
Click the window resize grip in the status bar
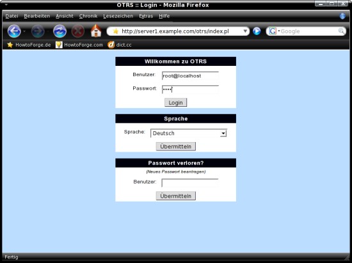pos(347,257)
